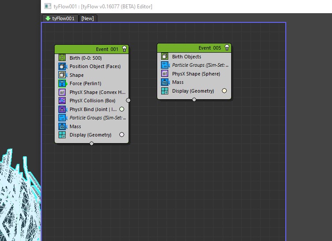Click Display (Geometry) color circle in Event 001
Viewport: 332px width, 241px height.
[122, 135]
